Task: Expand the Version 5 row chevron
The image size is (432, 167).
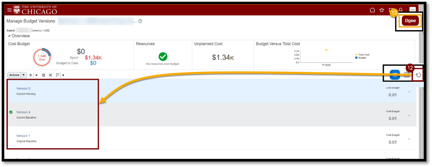Action: (409, 92)
